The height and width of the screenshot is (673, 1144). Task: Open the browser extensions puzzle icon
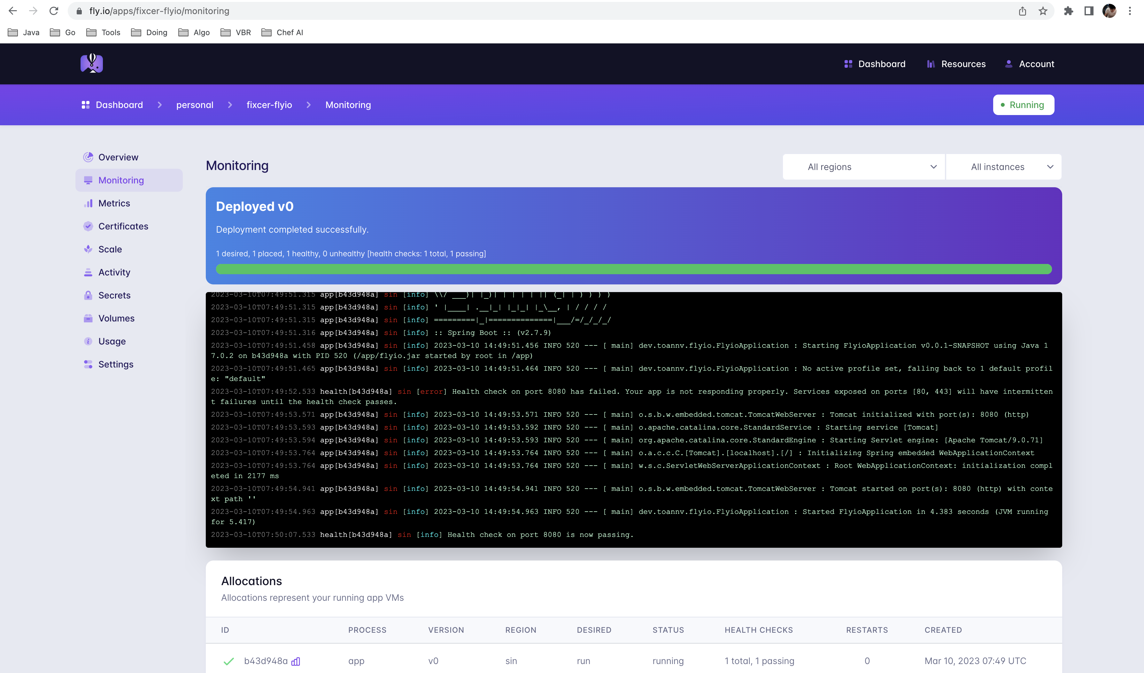point(1068,11)
